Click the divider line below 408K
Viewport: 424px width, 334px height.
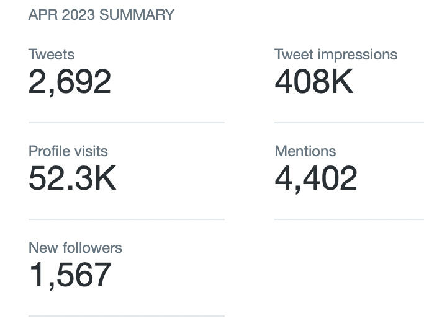click(x=349, y=123)
